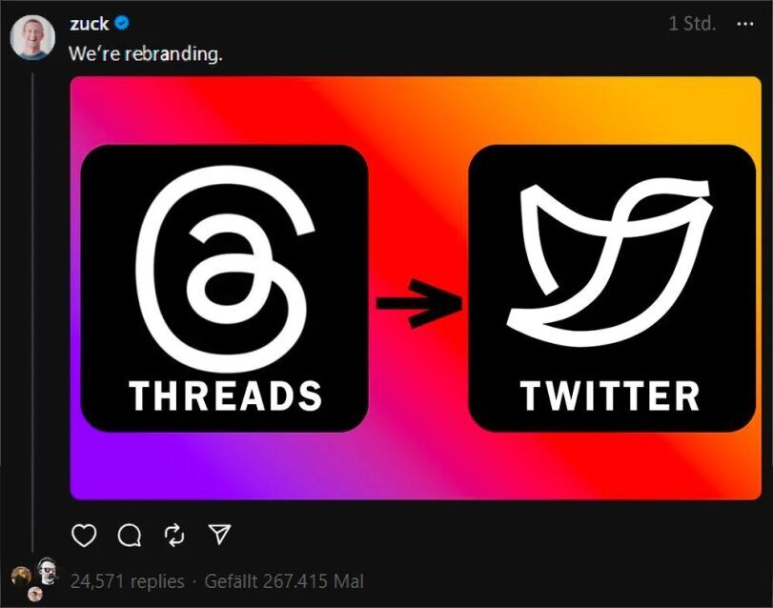The image size is (773, 608).
Task: Share the post via paper plane icon
Action: click(219, 534)
